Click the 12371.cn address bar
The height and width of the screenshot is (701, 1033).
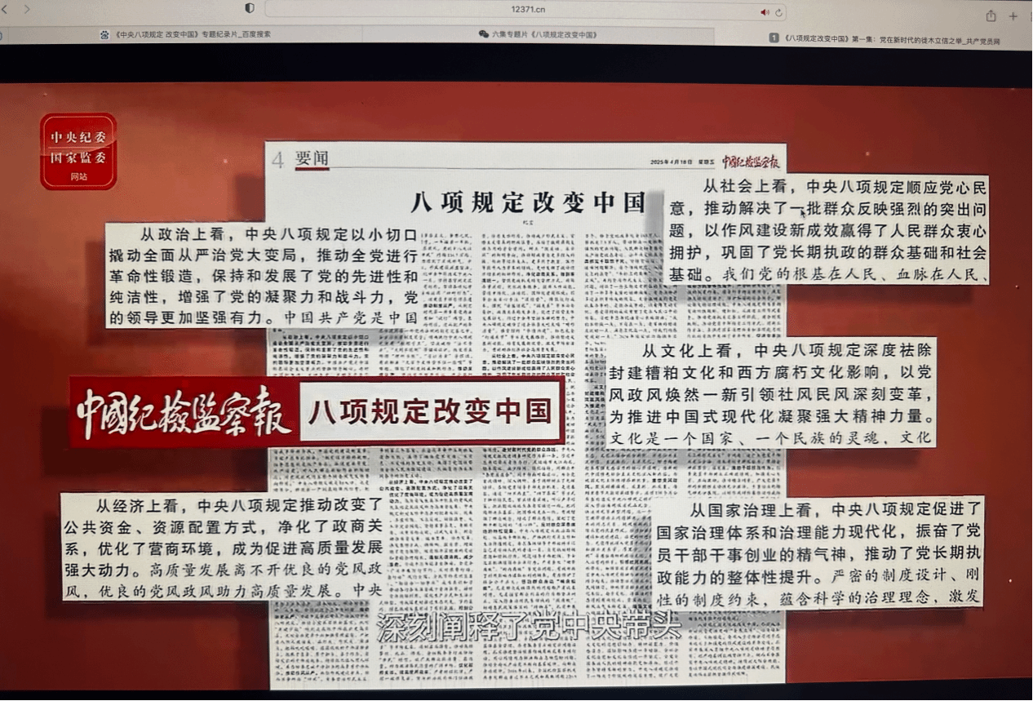click(528, 9)
